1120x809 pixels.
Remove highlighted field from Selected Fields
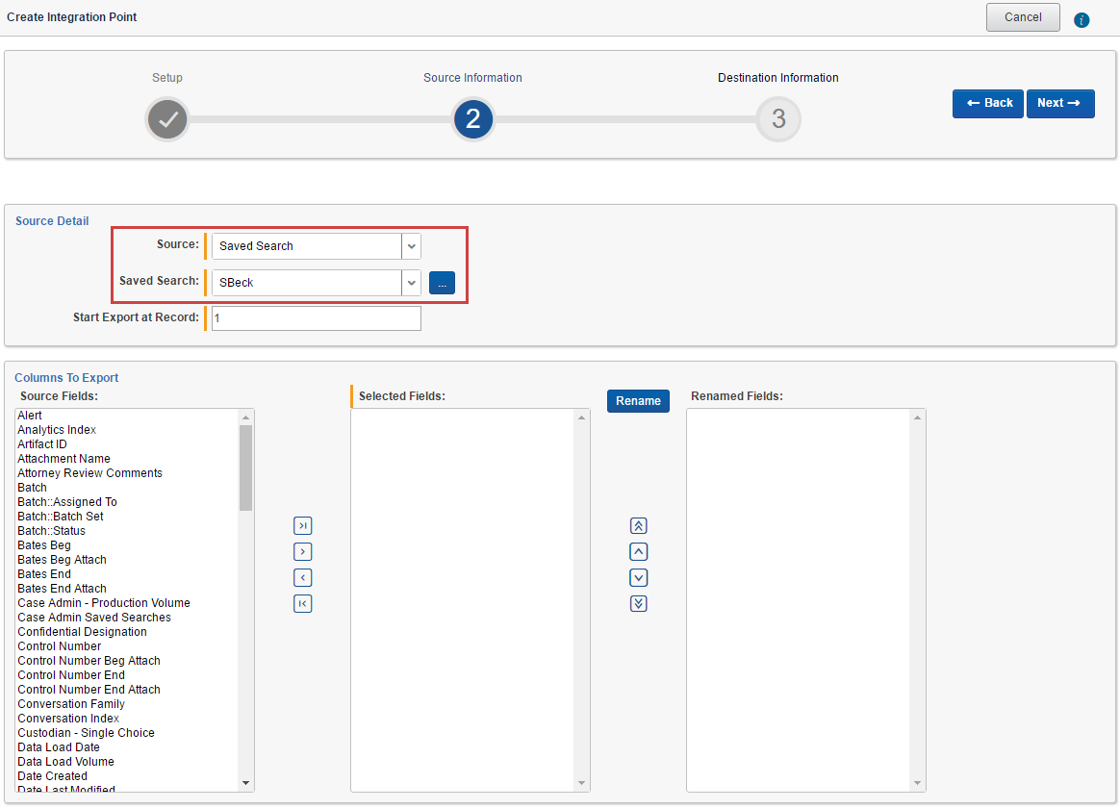click(x=303, y=578)
